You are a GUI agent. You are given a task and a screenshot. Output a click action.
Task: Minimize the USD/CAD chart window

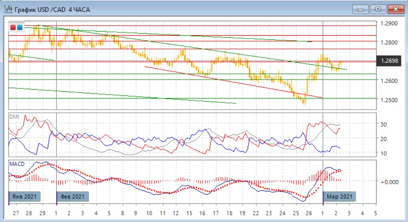[x=361, y=9]
